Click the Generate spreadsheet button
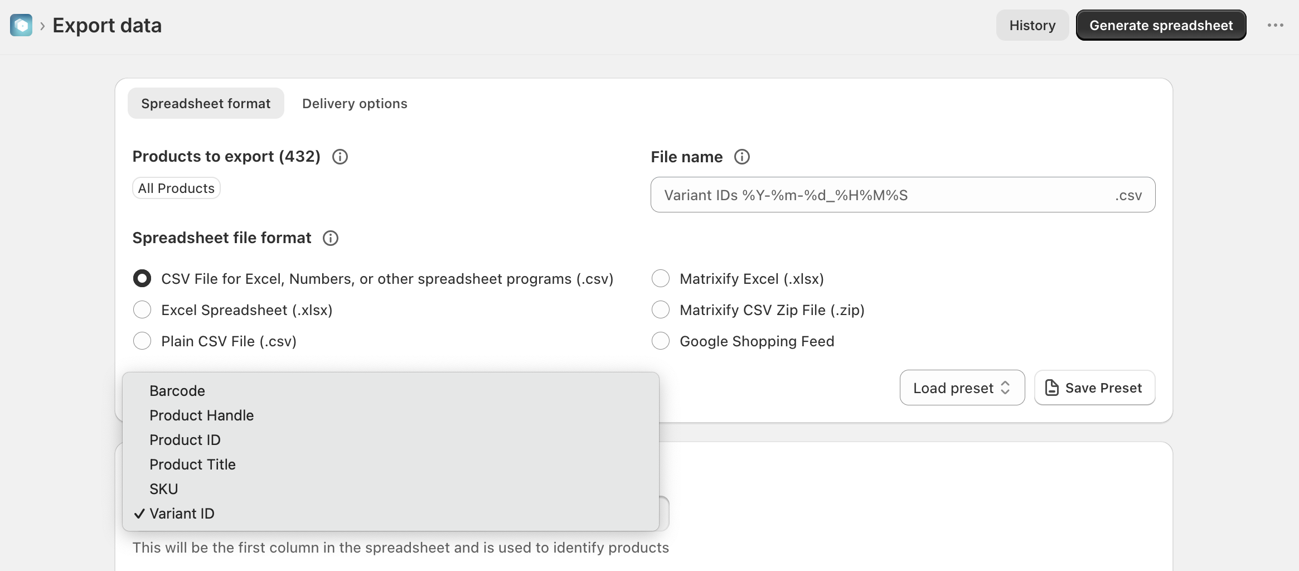The height and width of the screenshot is (571, 1299). [x=1161, y=25]
